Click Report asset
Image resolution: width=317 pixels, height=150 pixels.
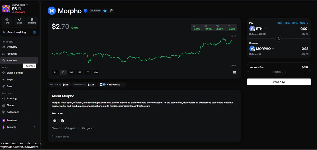[x=60, y=137]
